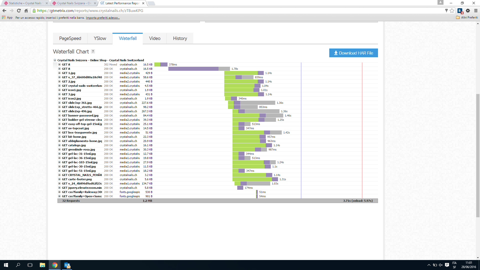Expand the GET slide3xp-361.jpg request row
Screen dimensions: 480x270
tap(59, 103)
